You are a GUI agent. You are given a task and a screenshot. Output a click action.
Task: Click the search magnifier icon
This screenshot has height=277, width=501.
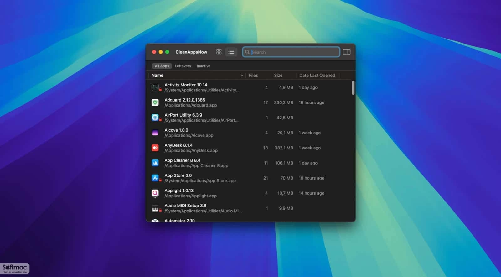click(x=247, y=52)
